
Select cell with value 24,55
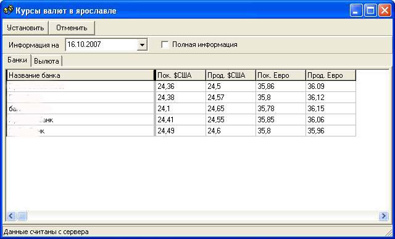[230, 120]
